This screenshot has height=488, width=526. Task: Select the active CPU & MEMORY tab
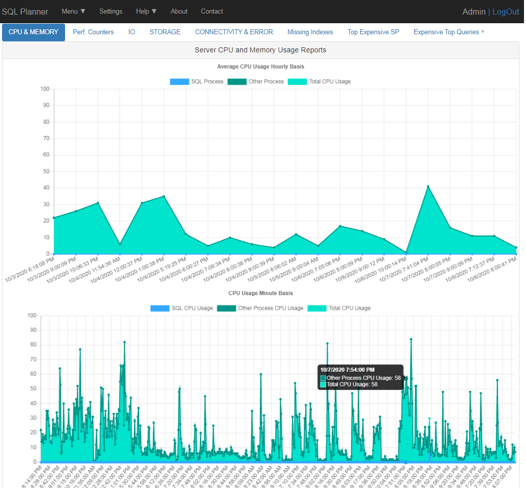pyautogui.click(x=33, y=32)
